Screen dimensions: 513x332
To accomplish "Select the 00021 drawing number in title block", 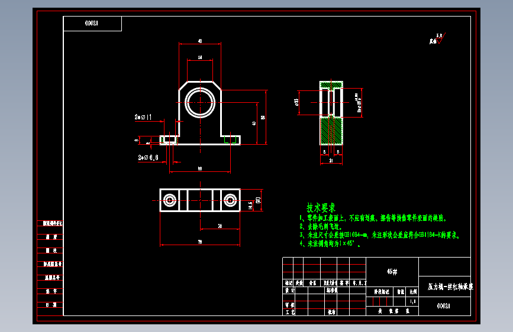I will 444,306.
